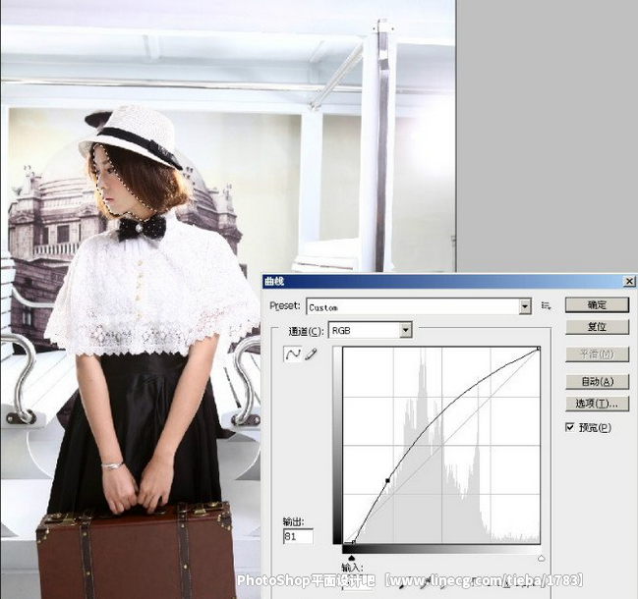Image resolution: width=638 pixels, height=599 pixels.
Task: Click the output value field showing 81
Action: [x=298, y=536]
